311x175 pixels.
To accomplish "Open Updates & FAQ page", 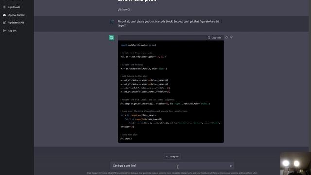I will (x=16, y=23).
